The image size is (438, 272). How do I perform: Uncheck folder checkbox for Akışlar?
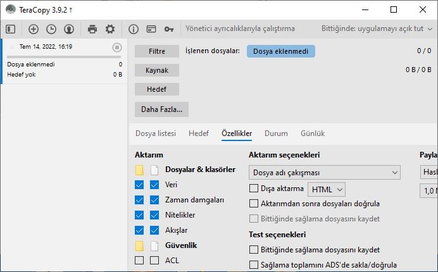[139, 230]
